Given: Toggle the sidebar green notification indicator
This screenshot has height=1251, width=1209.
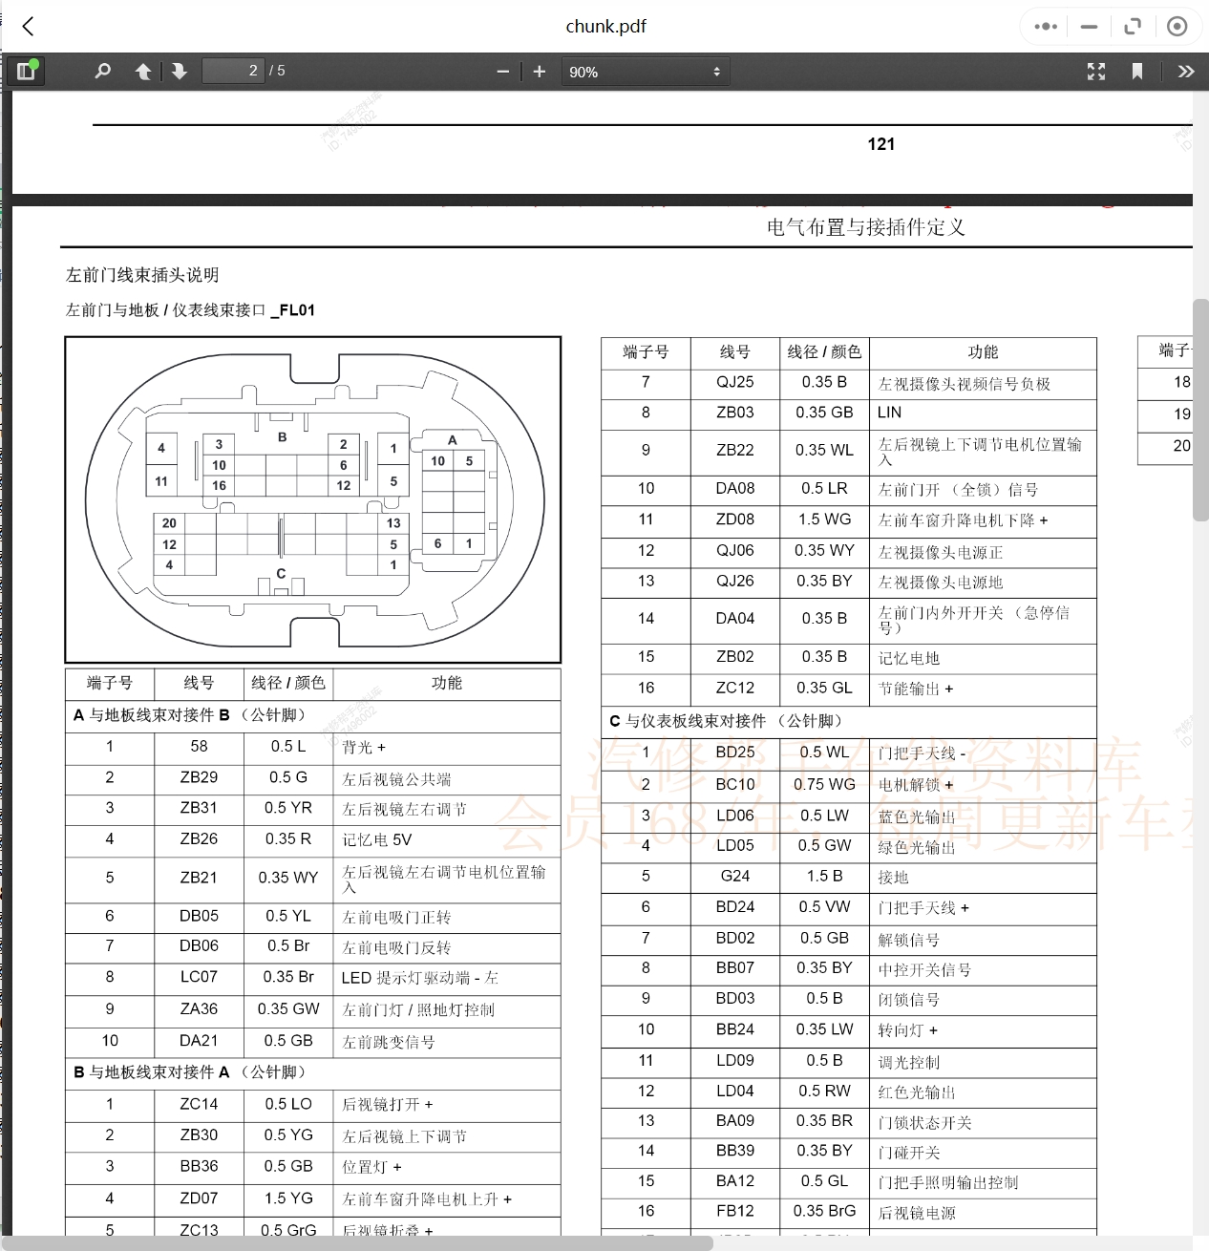Looking at the screenshot, I should [34, 62].
